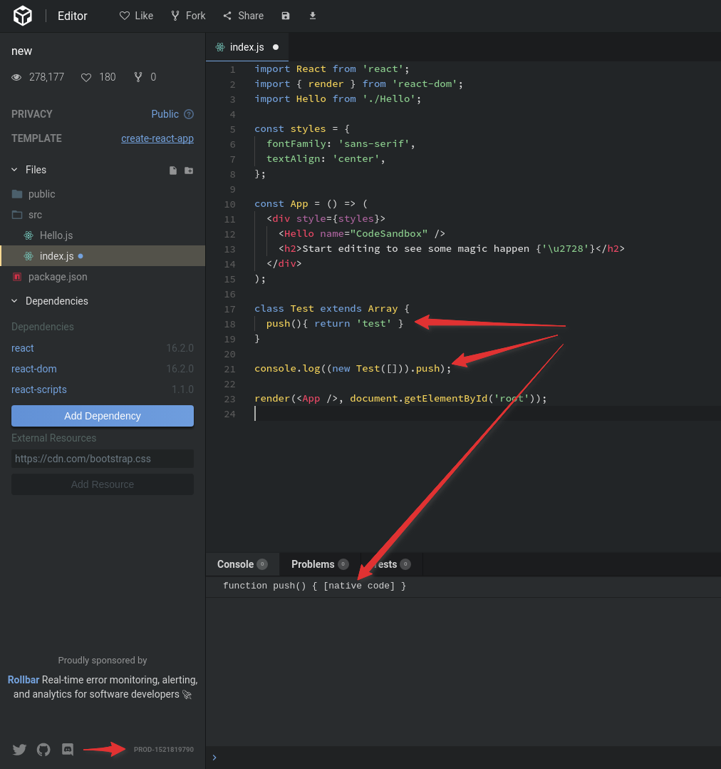The image size is (721, 769).
Task: Save the sandbox with the save icon
Action: tap(285, 15)
